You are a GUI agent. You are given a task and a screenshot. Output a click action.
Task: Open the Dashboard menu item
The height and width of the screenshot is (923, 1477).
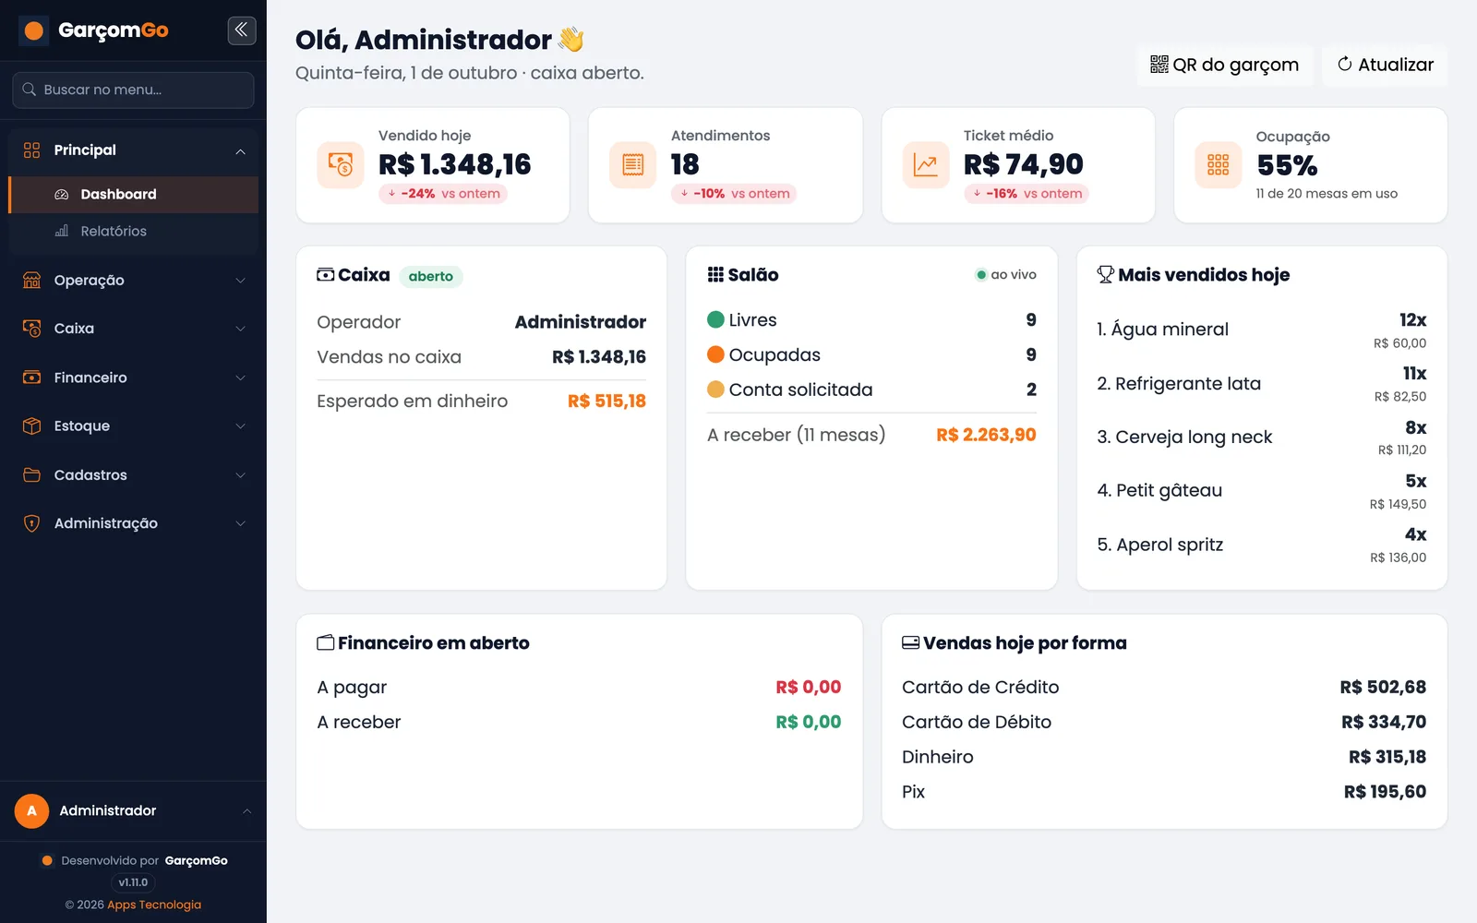134,195
